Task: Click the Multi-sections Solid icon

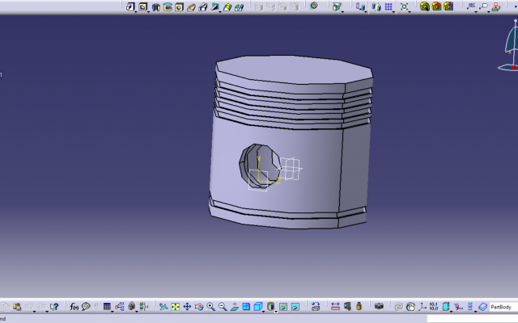Action: (227, 7)
